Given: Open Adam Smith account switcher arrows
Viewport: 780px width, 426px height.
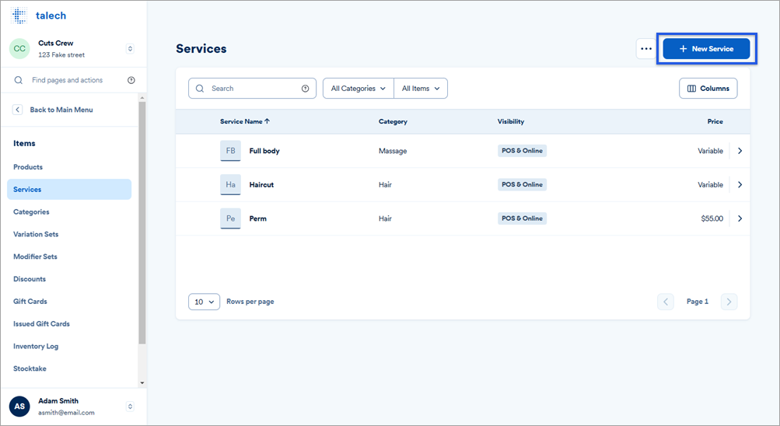Looking at the screenshot, I should (130, 407).
